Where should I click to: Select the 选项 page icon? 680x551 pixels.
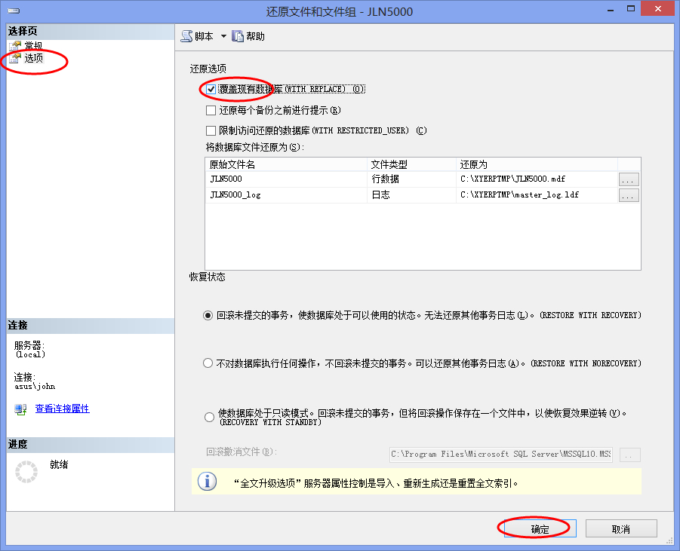click(15, 58)
